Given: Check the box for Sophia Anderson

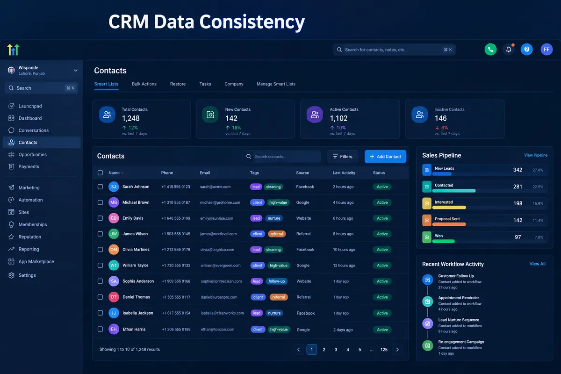Looking at the screenshot, I should (x=100, y=281).
